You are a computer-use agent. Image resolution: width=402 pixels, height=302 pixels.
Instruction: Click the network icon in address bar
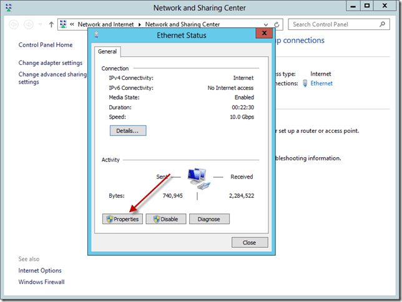coord(63,25)
